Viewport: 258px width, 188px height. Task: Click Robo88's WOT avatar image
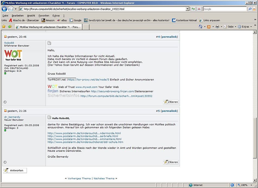pyautogui.click(x=13, y=55)
